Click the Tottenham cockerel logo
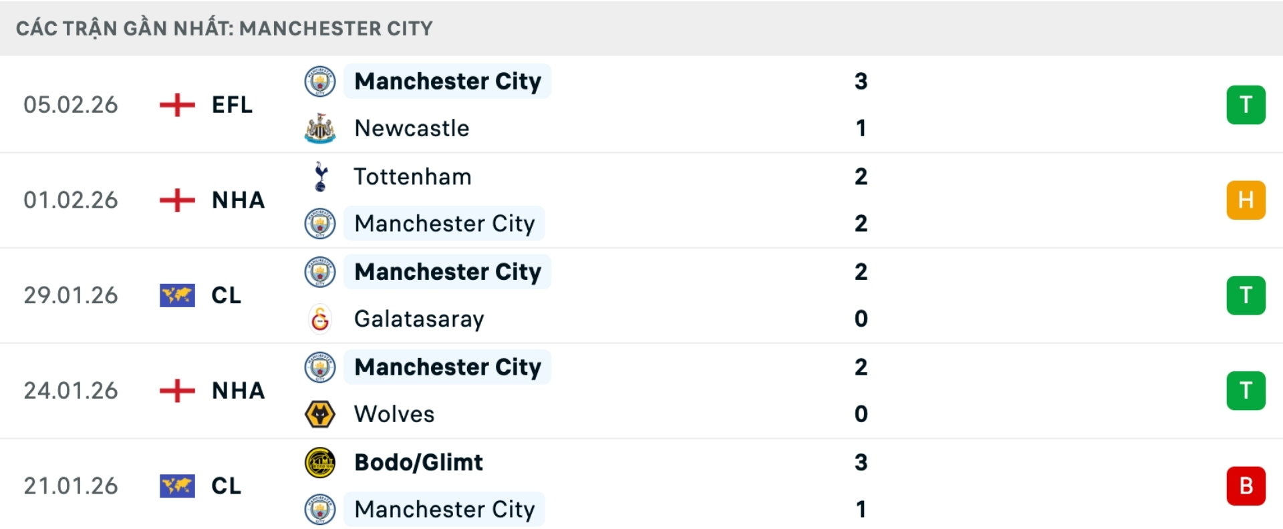This screenshot has height=529, width=1283. 320,176
